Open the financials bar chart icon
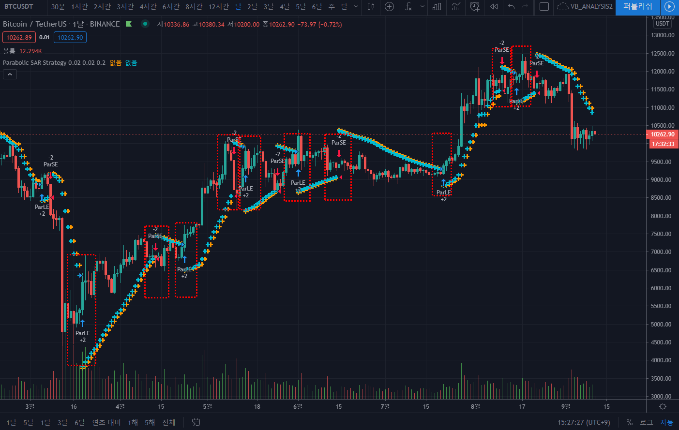Viewport: 679px width, 430px height. coord(437,7)
